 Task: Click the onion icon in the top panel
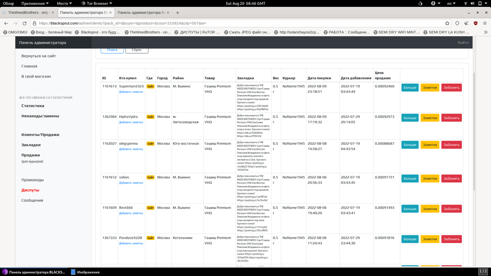(x=420, y=3)
